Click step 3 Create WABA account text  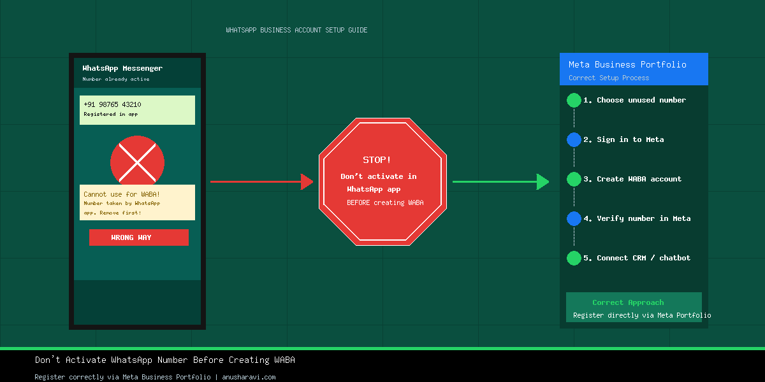pyautogui.click(x=632, y=179)
